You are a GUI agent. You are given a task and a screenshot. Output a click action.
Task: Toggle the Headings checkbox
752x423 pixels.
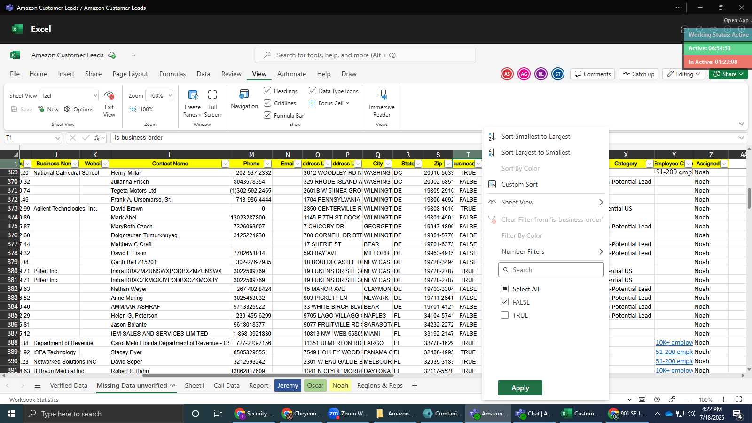click(x=267, y=91)
